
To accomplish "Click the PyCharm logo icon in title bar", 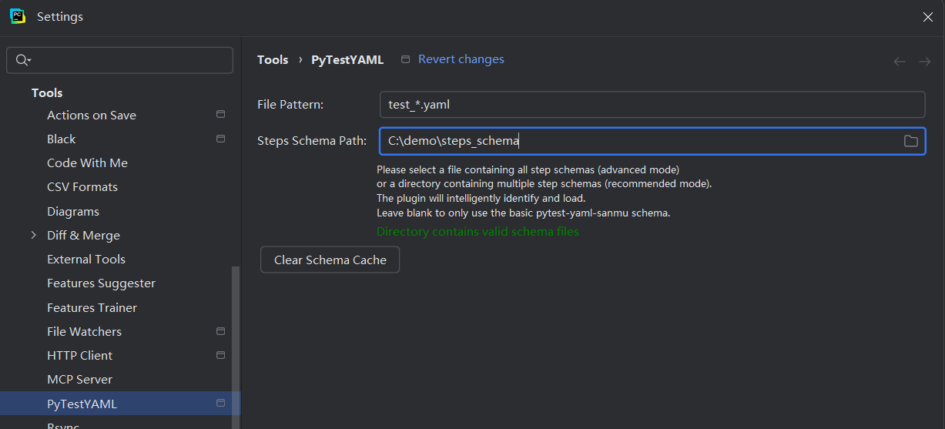I will 18,16.
